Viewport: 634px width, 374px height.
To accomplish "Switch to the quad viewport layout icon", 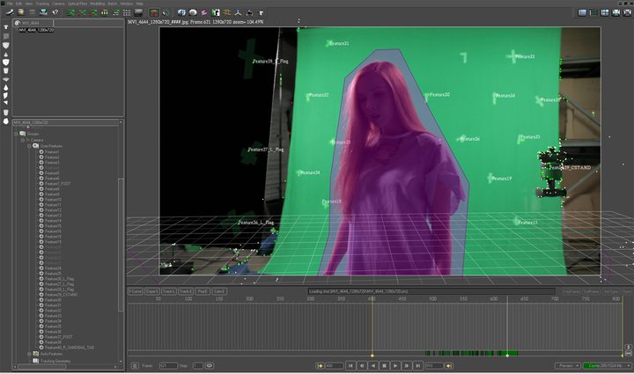I will [x=604, y=12].
